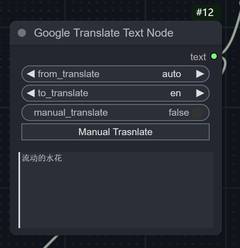The image size is (240, 248).
Task: Toggle the manual_translate switch circle
Action: coord(197,113)
